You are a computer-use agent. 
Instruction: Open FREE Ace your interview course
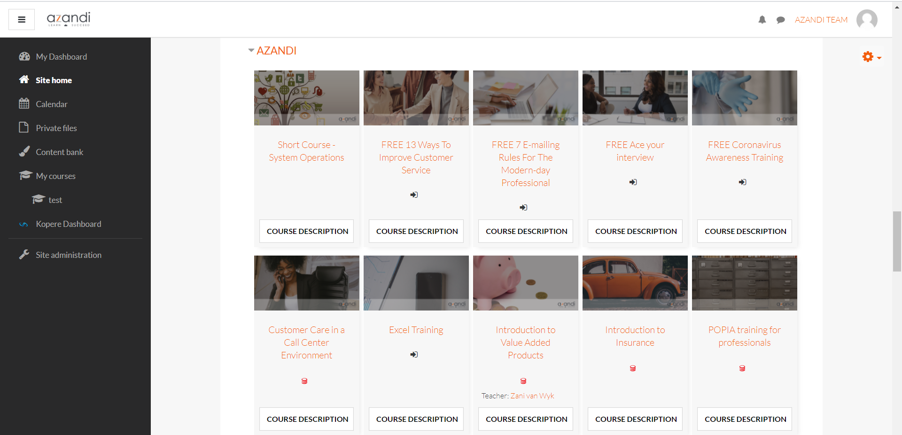[635, 151]
